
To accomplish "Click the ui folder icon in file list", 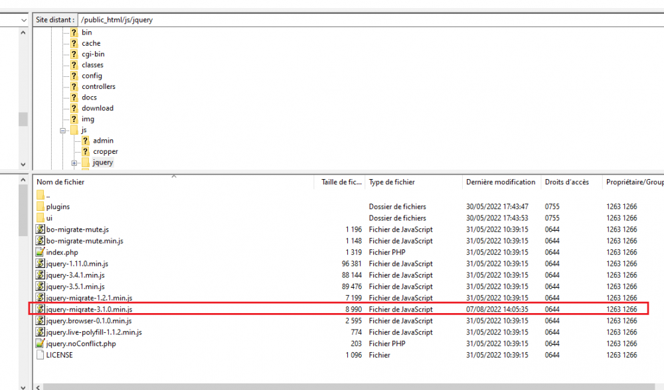I will 41,218.
